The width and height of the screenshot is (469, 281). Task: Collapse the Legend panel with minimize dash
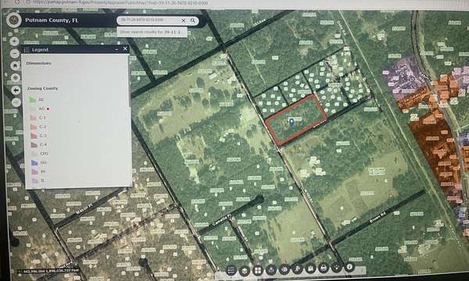116,49
